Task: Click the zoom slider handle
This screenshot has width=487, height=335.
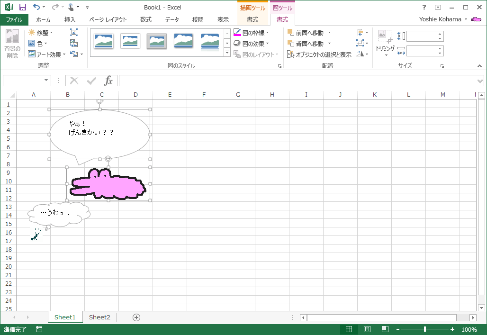Action: pyautogui.click(x=425, y=329)
